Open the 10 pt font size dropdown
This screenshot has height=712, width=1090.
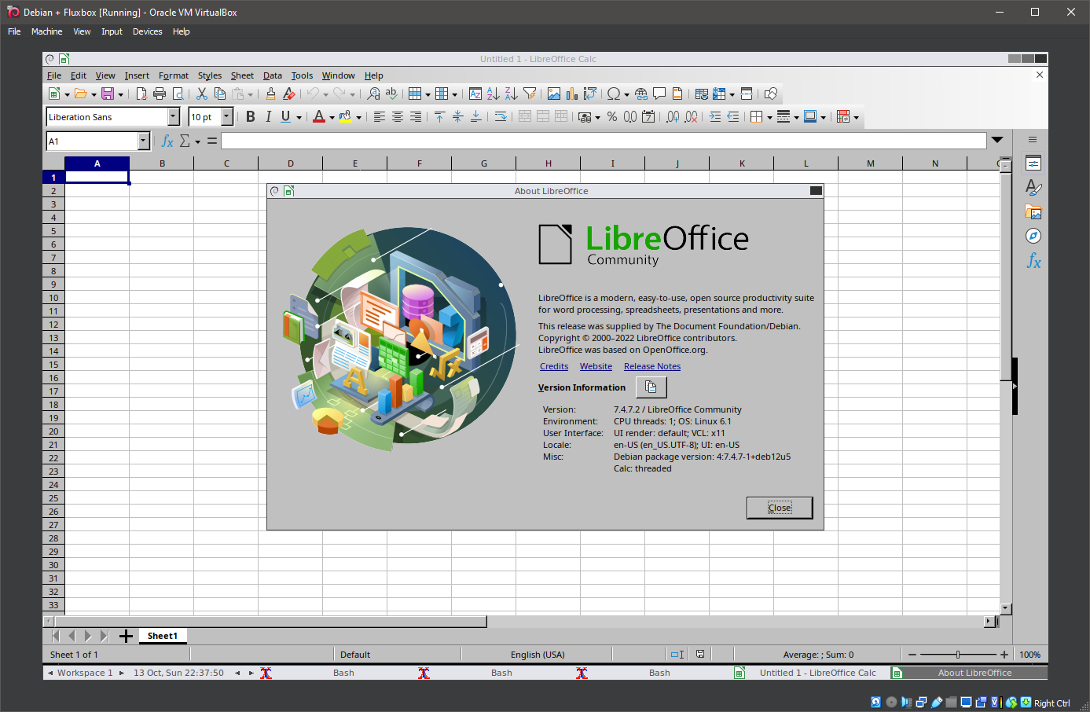[x=227, y=116]
